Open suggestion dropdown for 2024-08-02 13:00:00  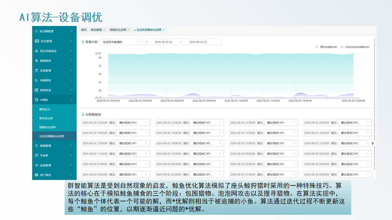[x=281, y=143]
